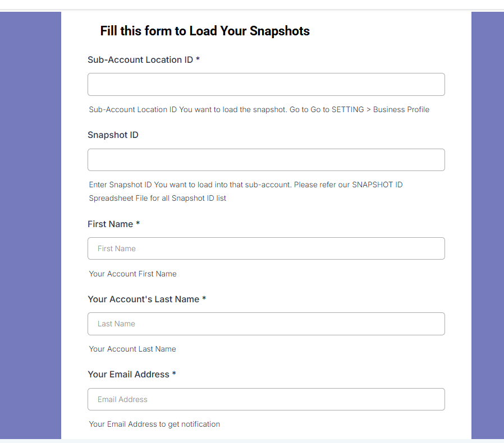Click the 'Sub-Account Location ID' field label
Viewport: 504px width, 443px height.
click(x=140, y=60)
